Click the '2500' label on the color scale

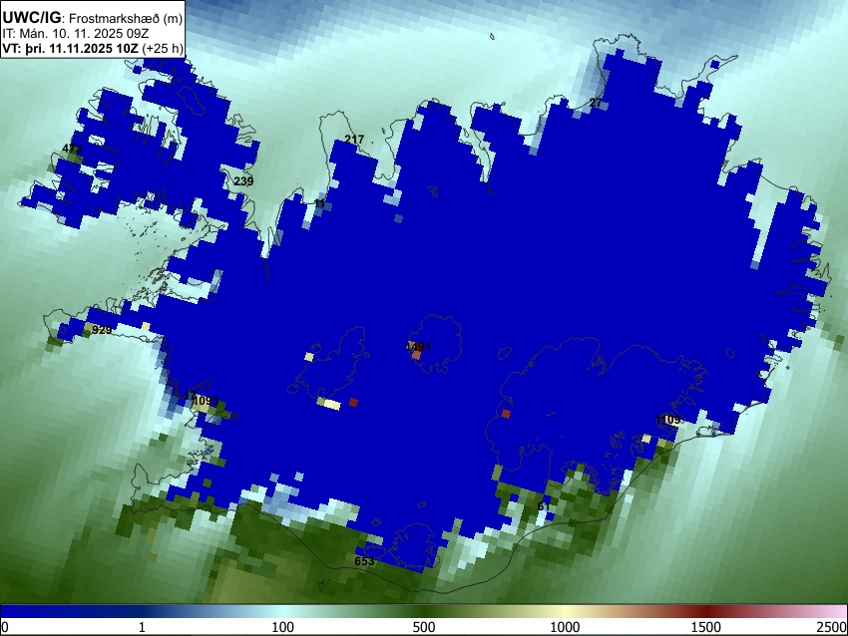(832, 627)
